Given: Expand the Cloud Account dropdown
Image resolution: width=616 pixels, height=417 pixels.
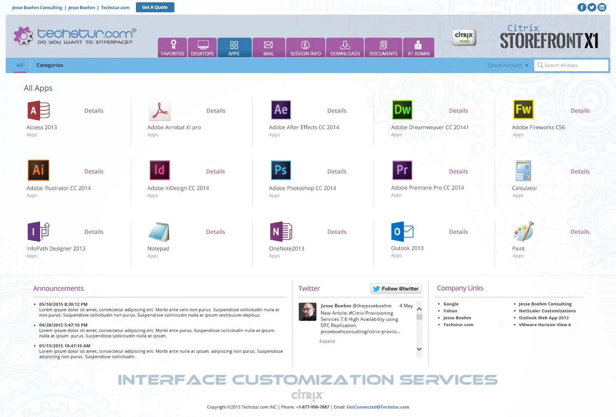Looking at the screenshot, I should pyautogui.click(x=508, y=65).
